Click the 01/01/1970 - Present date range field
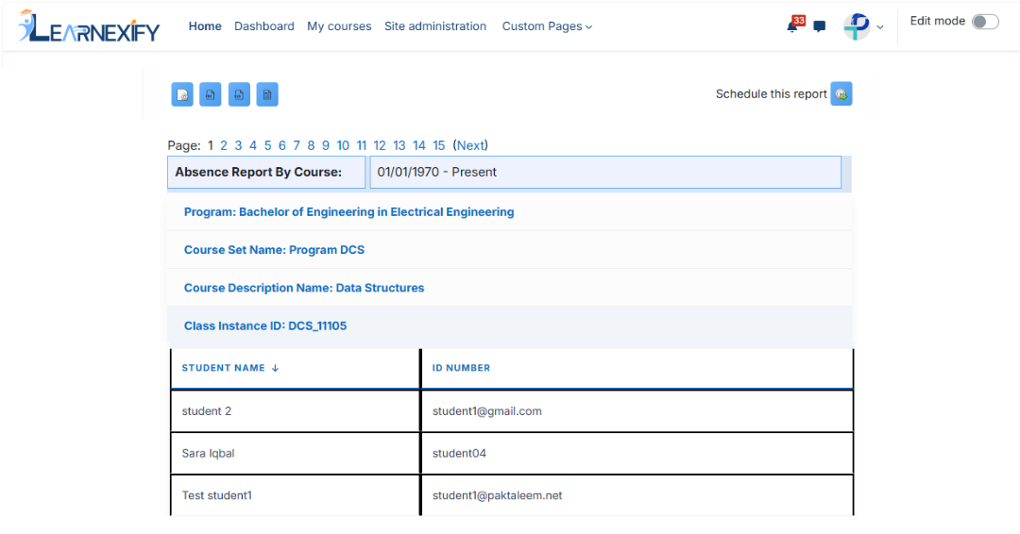 pos(605,172)
